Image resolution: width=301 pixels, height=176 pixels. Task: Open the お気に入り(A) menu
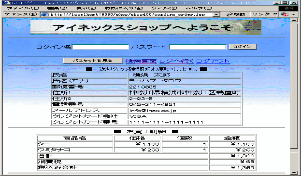pos(124,8)
